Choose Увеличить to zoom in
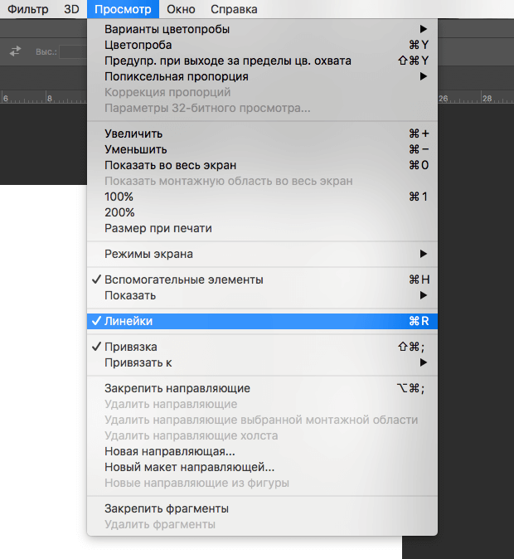Image resolution: width=514 pixels, height=559 pixels. 133,134
